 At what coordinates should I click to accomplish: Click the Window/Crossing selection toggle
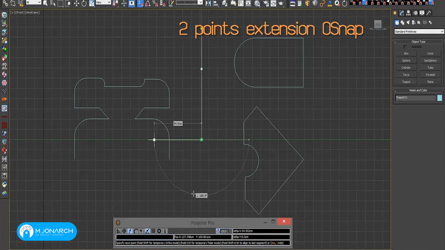[68, 3]
